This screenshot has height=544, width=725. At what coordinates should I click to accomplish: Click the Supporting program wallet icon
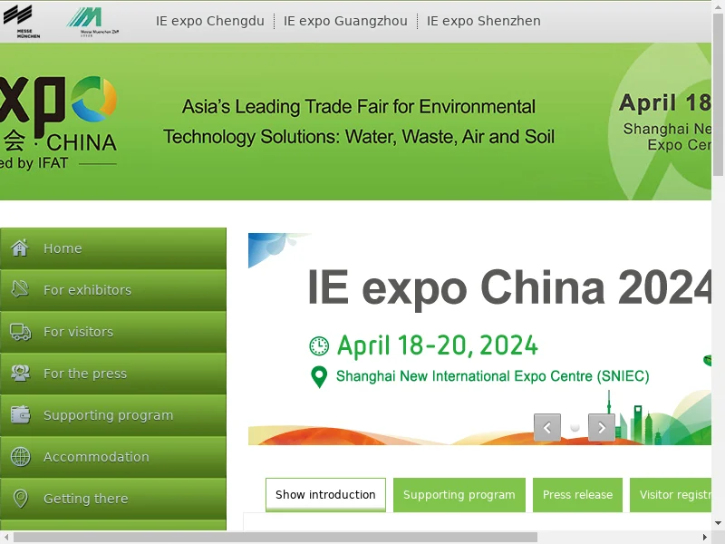(20, 415)
